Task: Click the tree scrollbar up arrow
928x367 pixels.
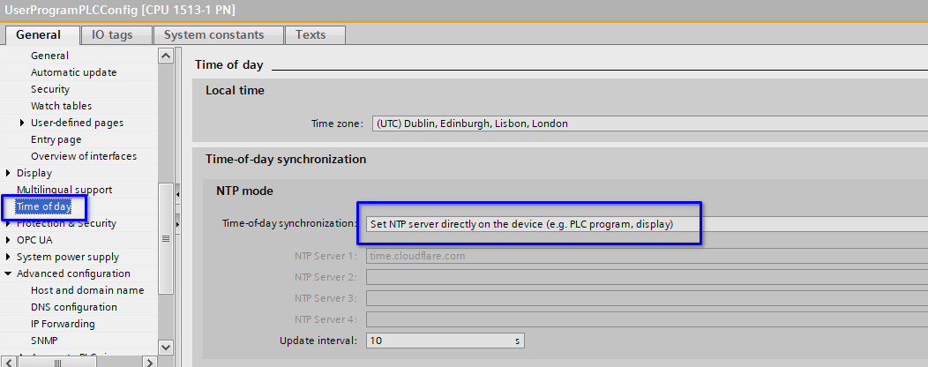Action: (x=165, y=56)
